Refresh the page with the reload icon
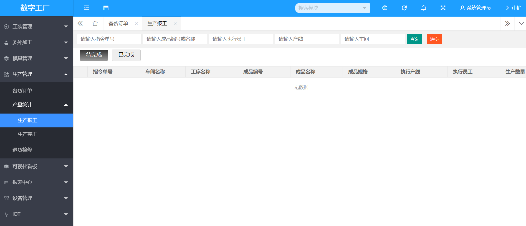This screenshot has width=526, height=226. pyautogui.click(x=404, y=8)
